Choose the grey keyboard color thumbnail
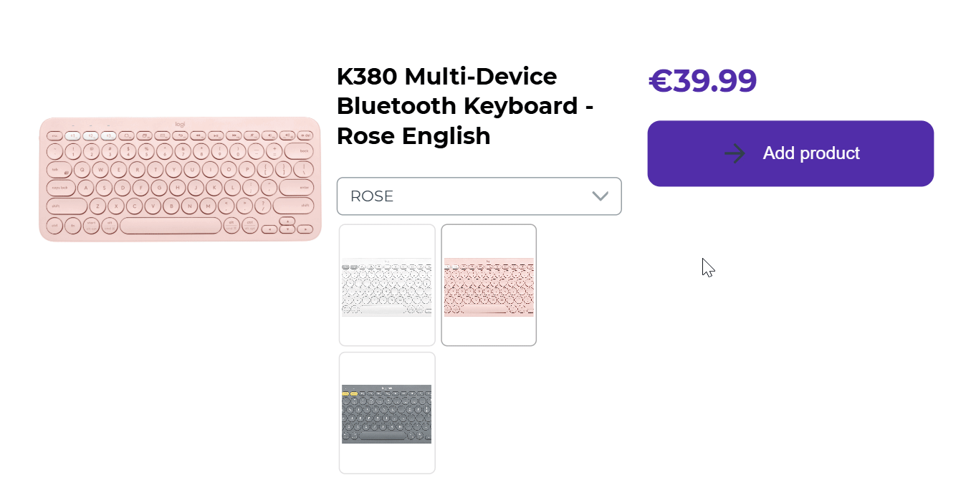Screen dimensions: 971x493 [x=387, y=413]
